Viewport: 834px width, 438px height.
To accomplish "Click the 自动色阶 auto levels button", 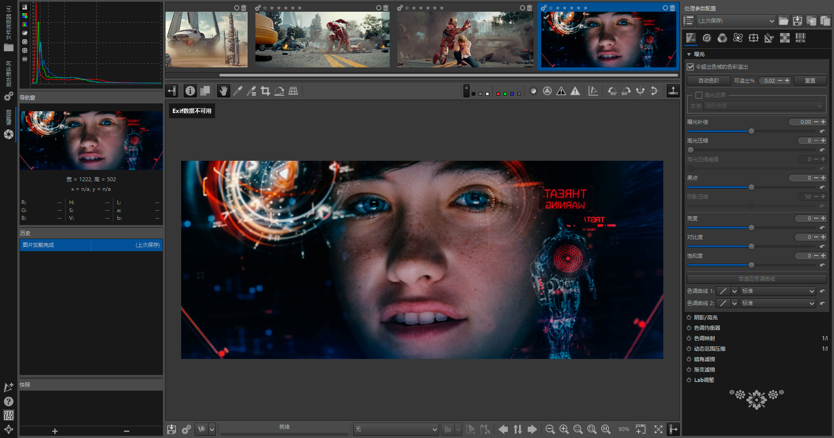I will coord(708,81).
